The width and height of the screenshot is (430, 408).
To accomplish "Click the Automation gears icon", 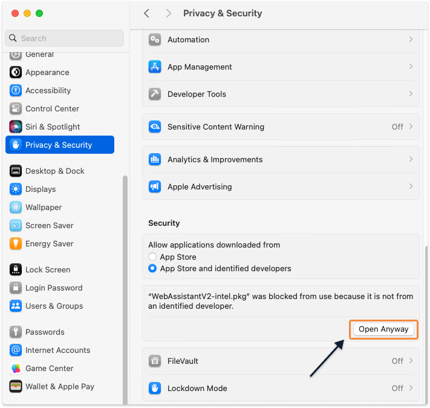I will (x=155, y=40).
